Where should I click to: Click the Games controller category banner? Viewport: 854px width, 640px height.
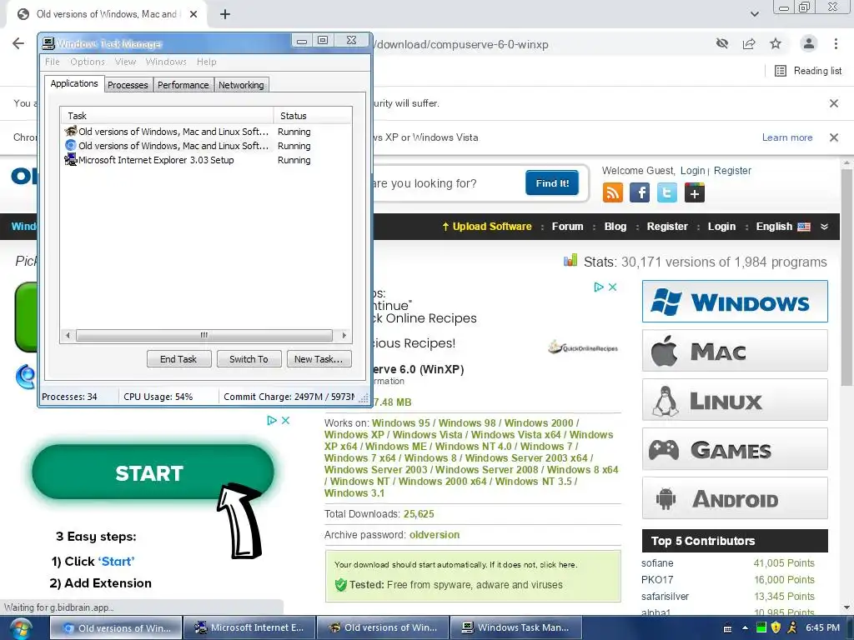(x=735, y=449)
